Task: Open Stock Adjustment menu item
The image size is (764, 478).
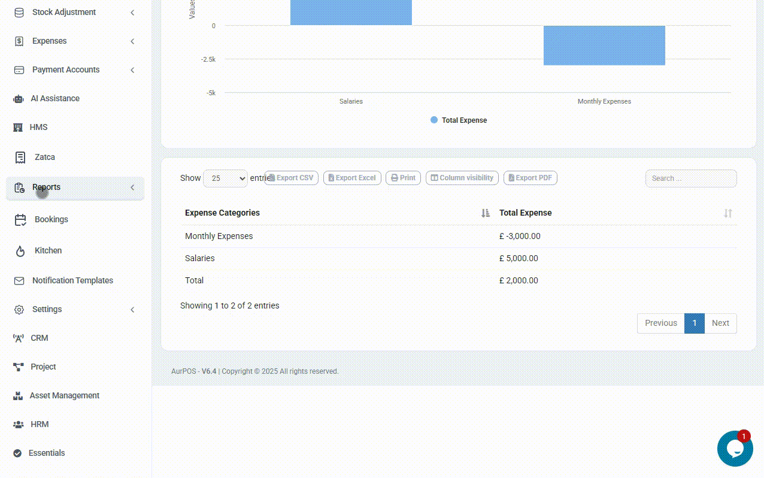Action: pos(75,12)
